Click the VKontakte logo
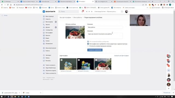Viewport: 175px width, 98px height. pyautogui.click(x=49, y=11)
